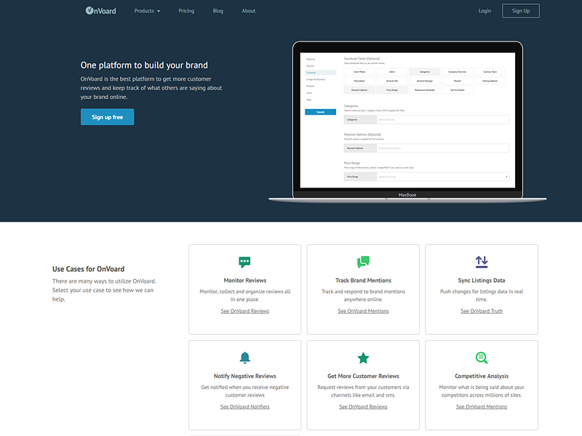The width and height of the screenshot is (582, 436).
Task: Click the Submit button in laptop screenshot
Action: pyautogui.click(x=320, y=112)
